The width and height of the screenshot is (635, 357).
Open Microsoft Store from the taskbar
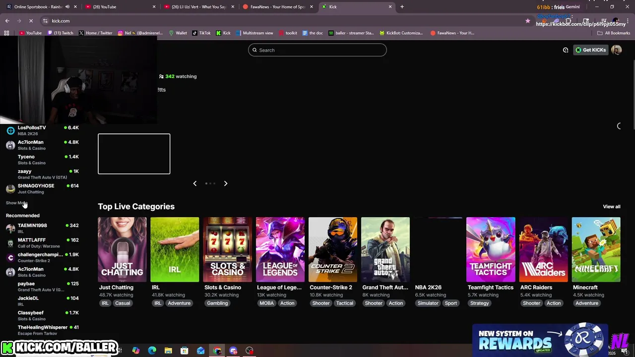[x=184, y=351]
